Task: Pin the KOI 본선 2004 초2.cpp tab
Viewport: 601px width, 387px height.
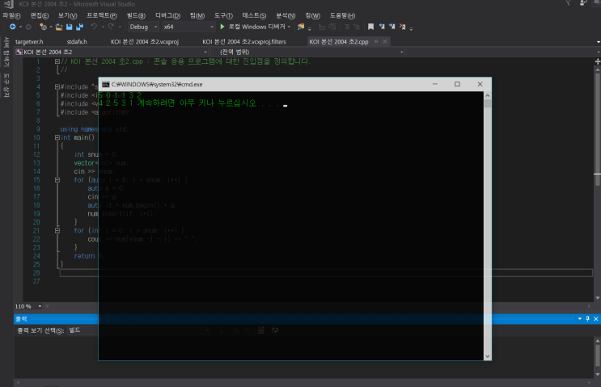Action: pyautogui.click(x=376, y=41)
